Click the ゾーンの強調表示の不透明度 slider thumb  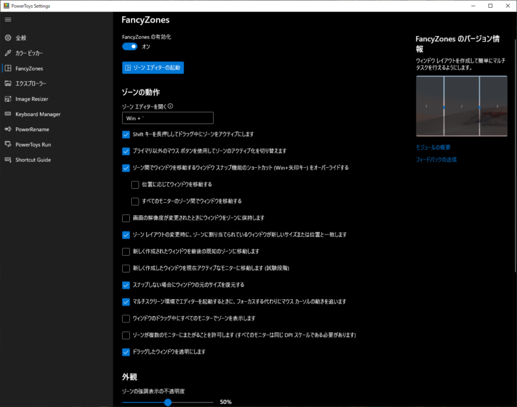coord(168,402)
